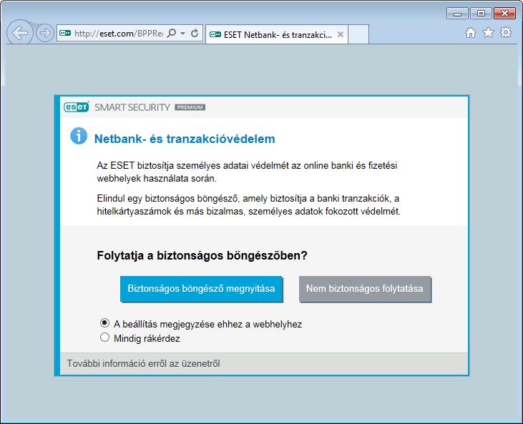This screenshot has width=523, height=424.
Task: Click the Netbank- és tranzakcióvédelem heading
Action: point(185,139)
